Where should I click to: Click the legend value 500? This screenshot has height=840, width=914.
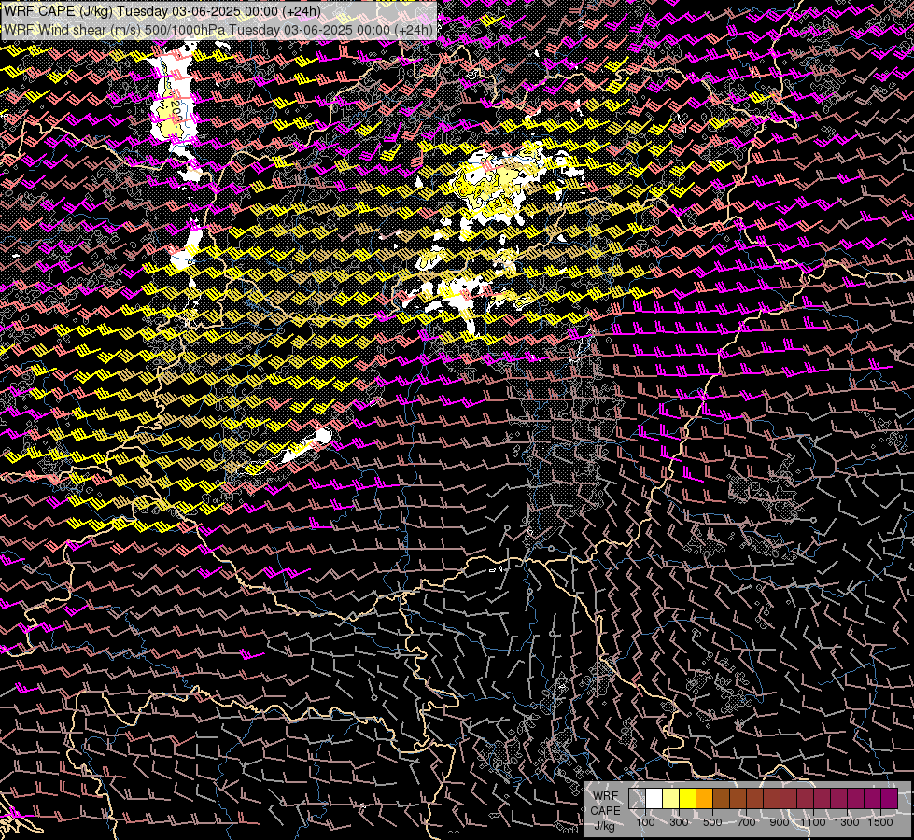[x=712, y=822]
